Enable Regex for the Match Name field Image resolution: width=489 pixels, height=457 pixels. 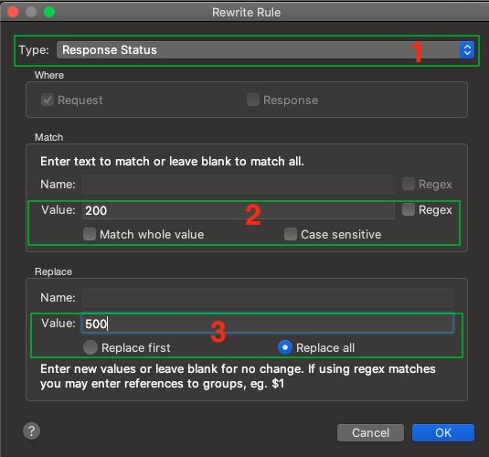409,184
